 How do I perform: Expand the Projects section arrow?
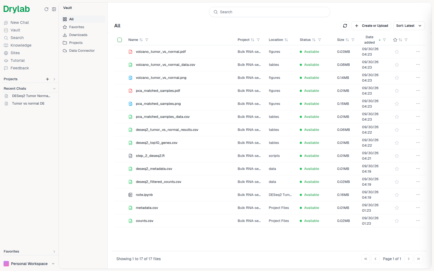pos(54,79)
